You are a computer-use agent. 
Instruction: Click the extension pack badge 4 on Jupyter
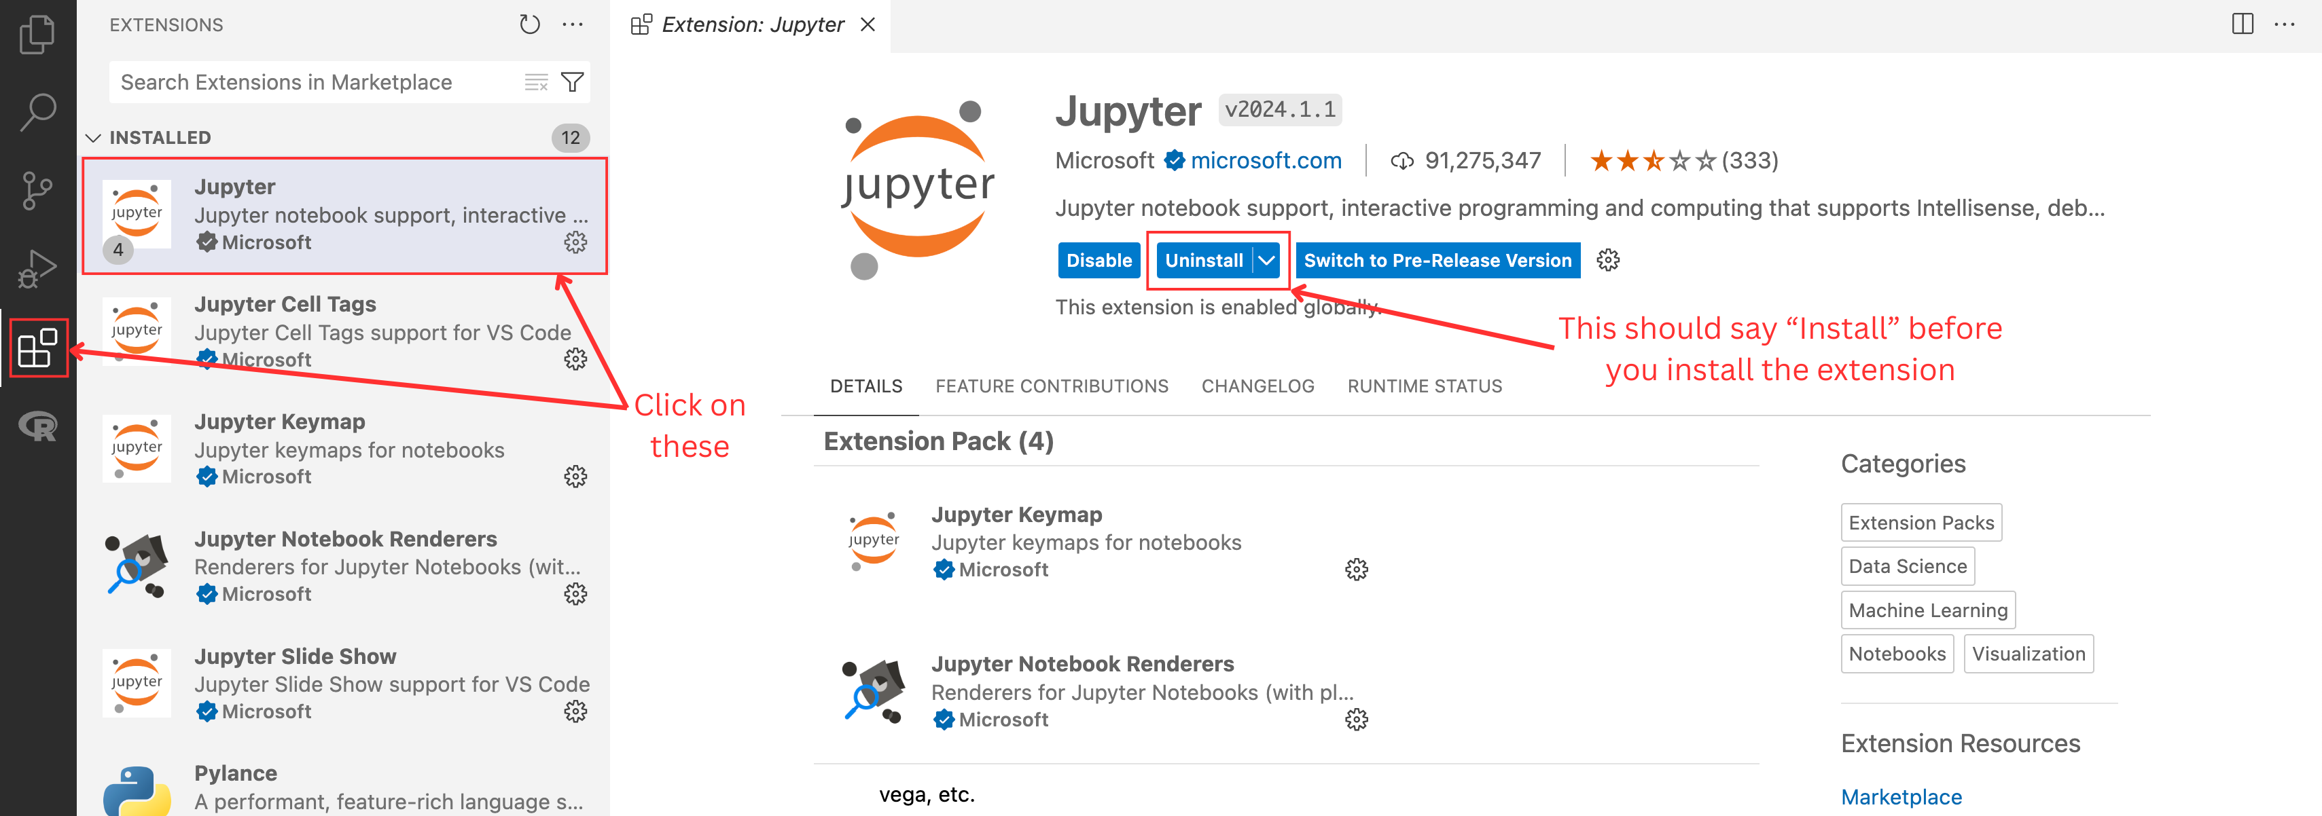pos(118,249)
